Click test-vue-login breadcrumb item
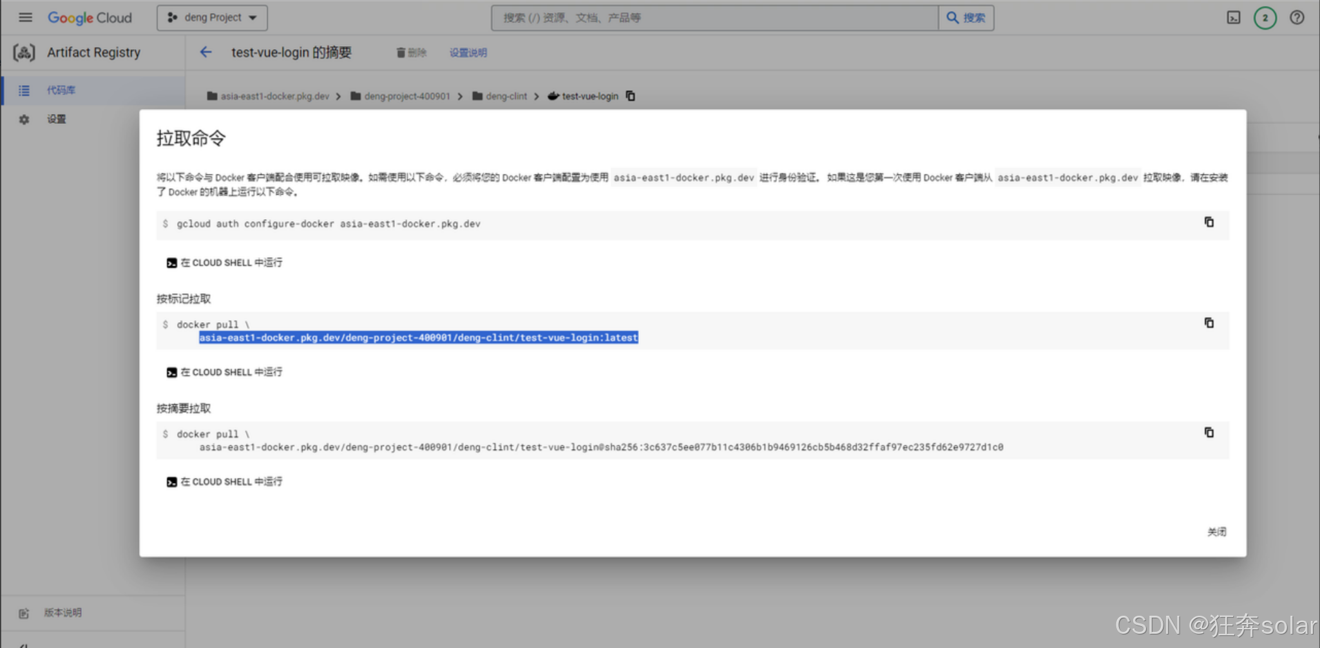 point(589,96)
